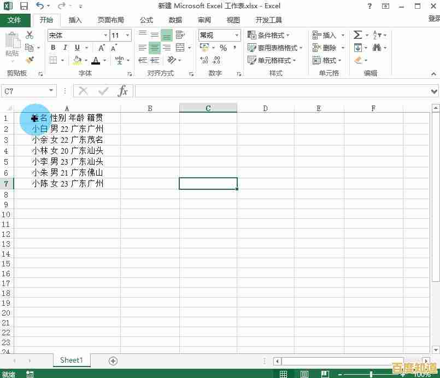440x378 pixels.
Task: Open the 文件 menu
Action: click(16, 20)
